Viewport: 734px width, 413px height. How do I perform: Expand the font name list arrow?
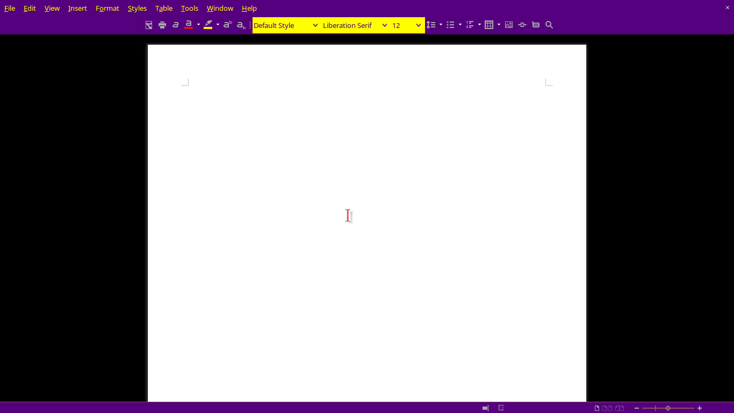[385, 25]
